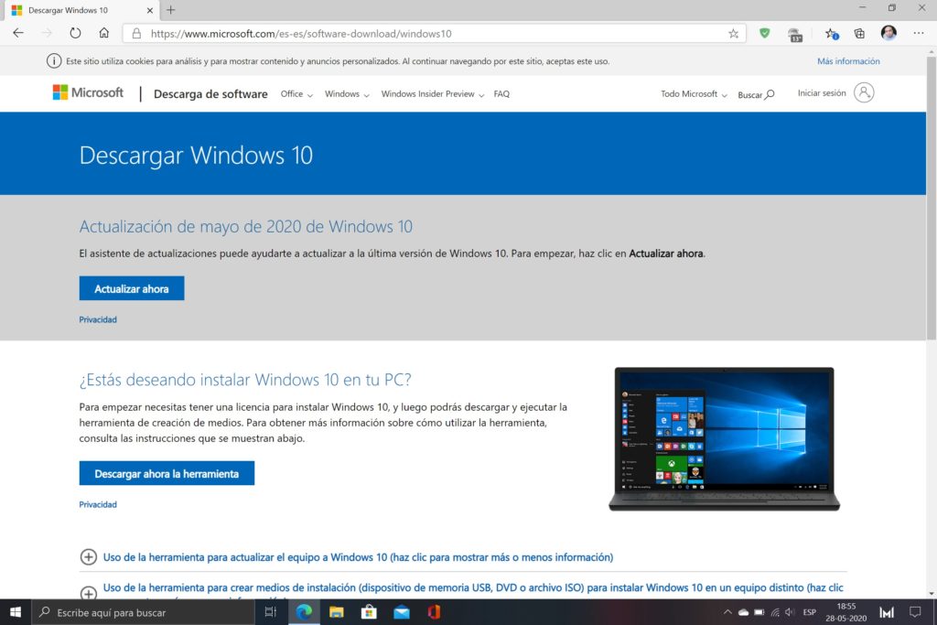This screenshot has height=625, width=937.
Task: Open Windows Insider Preview dropdown
Action: tap(432, 94)
